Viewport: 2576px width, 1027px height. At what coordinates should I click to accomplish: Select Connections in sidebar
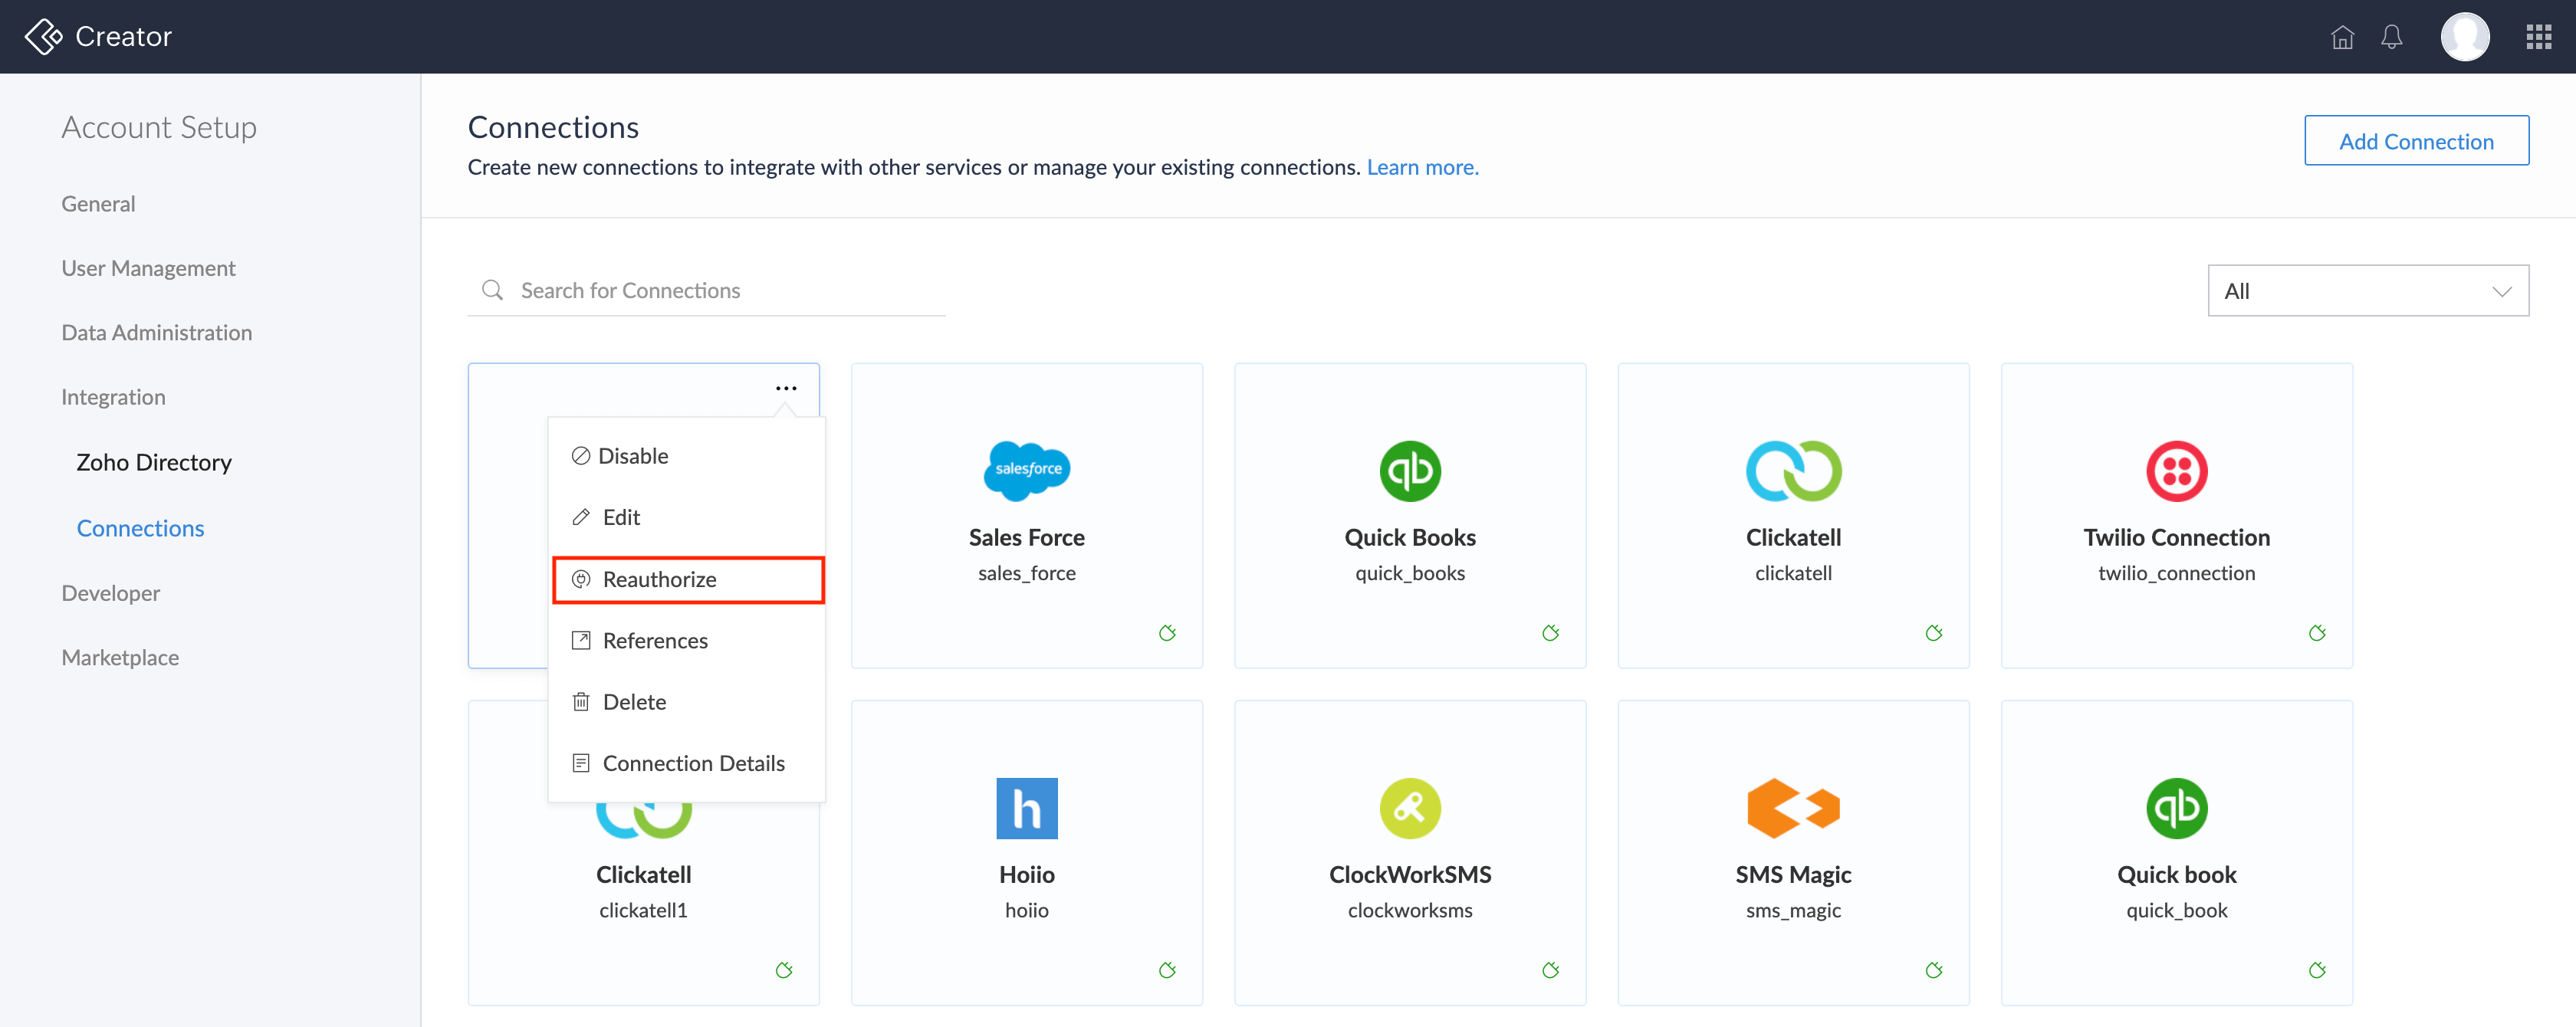click(140, 528)
